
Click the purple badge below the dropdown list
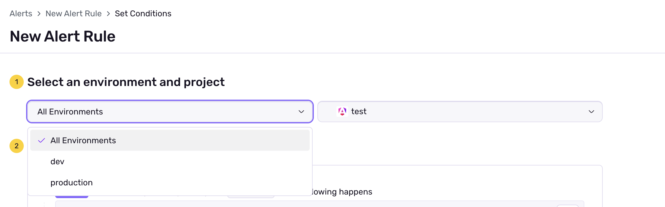pyautogui.click(x=72, y=197)
